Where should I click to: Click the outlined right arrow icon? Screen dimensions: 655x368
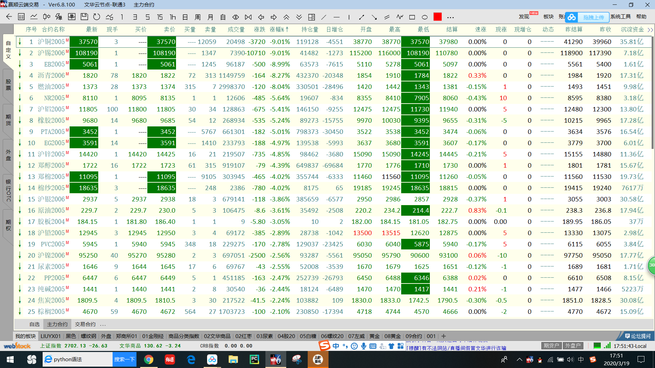click(x=274, y=17)
